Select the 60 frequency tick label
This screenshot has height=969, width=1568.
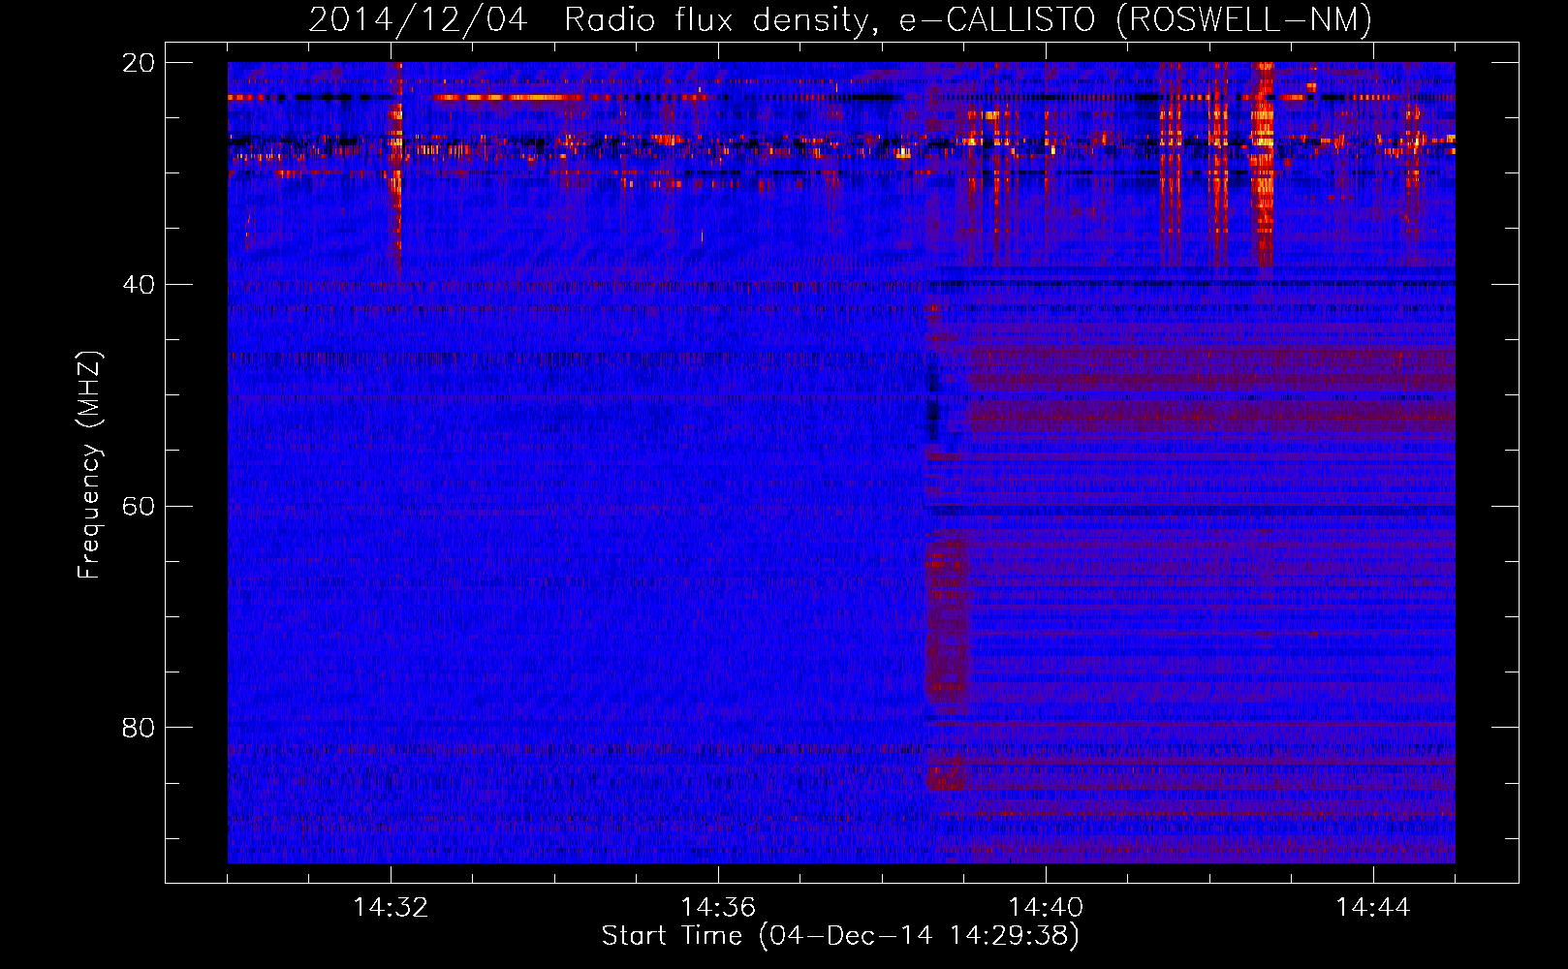pyautogui.click(x=138, y=507)
